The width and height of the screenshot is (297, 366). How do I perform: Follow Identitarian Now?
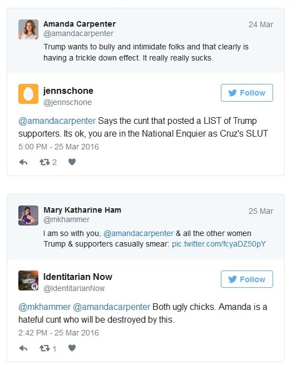click(247, 279)
